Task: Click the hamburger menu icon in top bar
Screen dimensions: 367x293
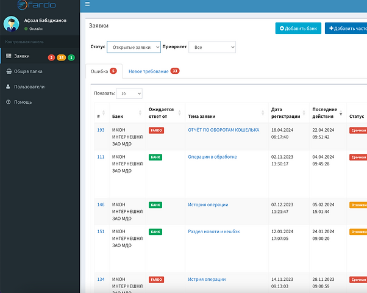Action: click(x=88, y=4)
